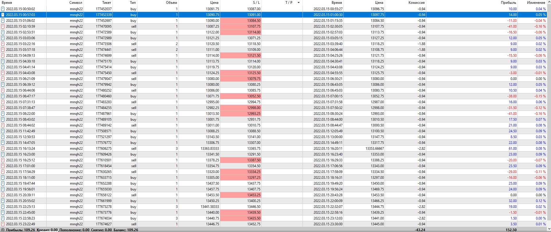Click the buy icon beside open time 03:03:06
Viewport: 551px width, 232px height.
pos(3,38)
